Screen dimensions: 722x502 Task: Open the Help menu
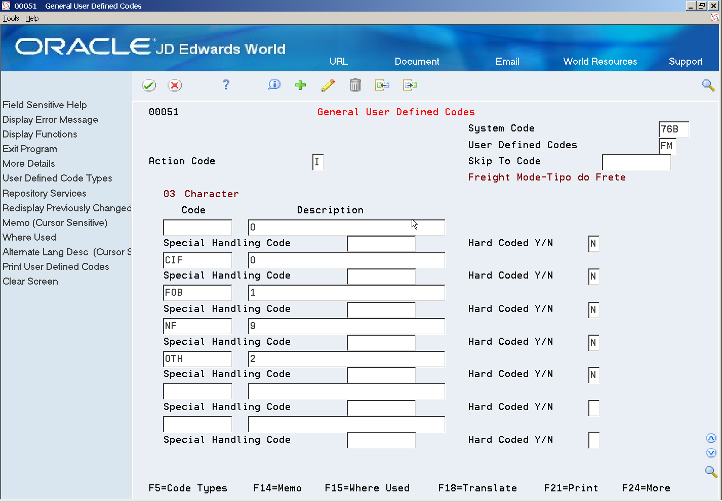click(32, 18)
